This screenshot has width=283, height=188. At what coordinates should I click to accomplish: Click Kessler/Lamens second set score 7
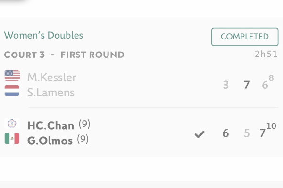pyautogui.click(x=246, y=85)
